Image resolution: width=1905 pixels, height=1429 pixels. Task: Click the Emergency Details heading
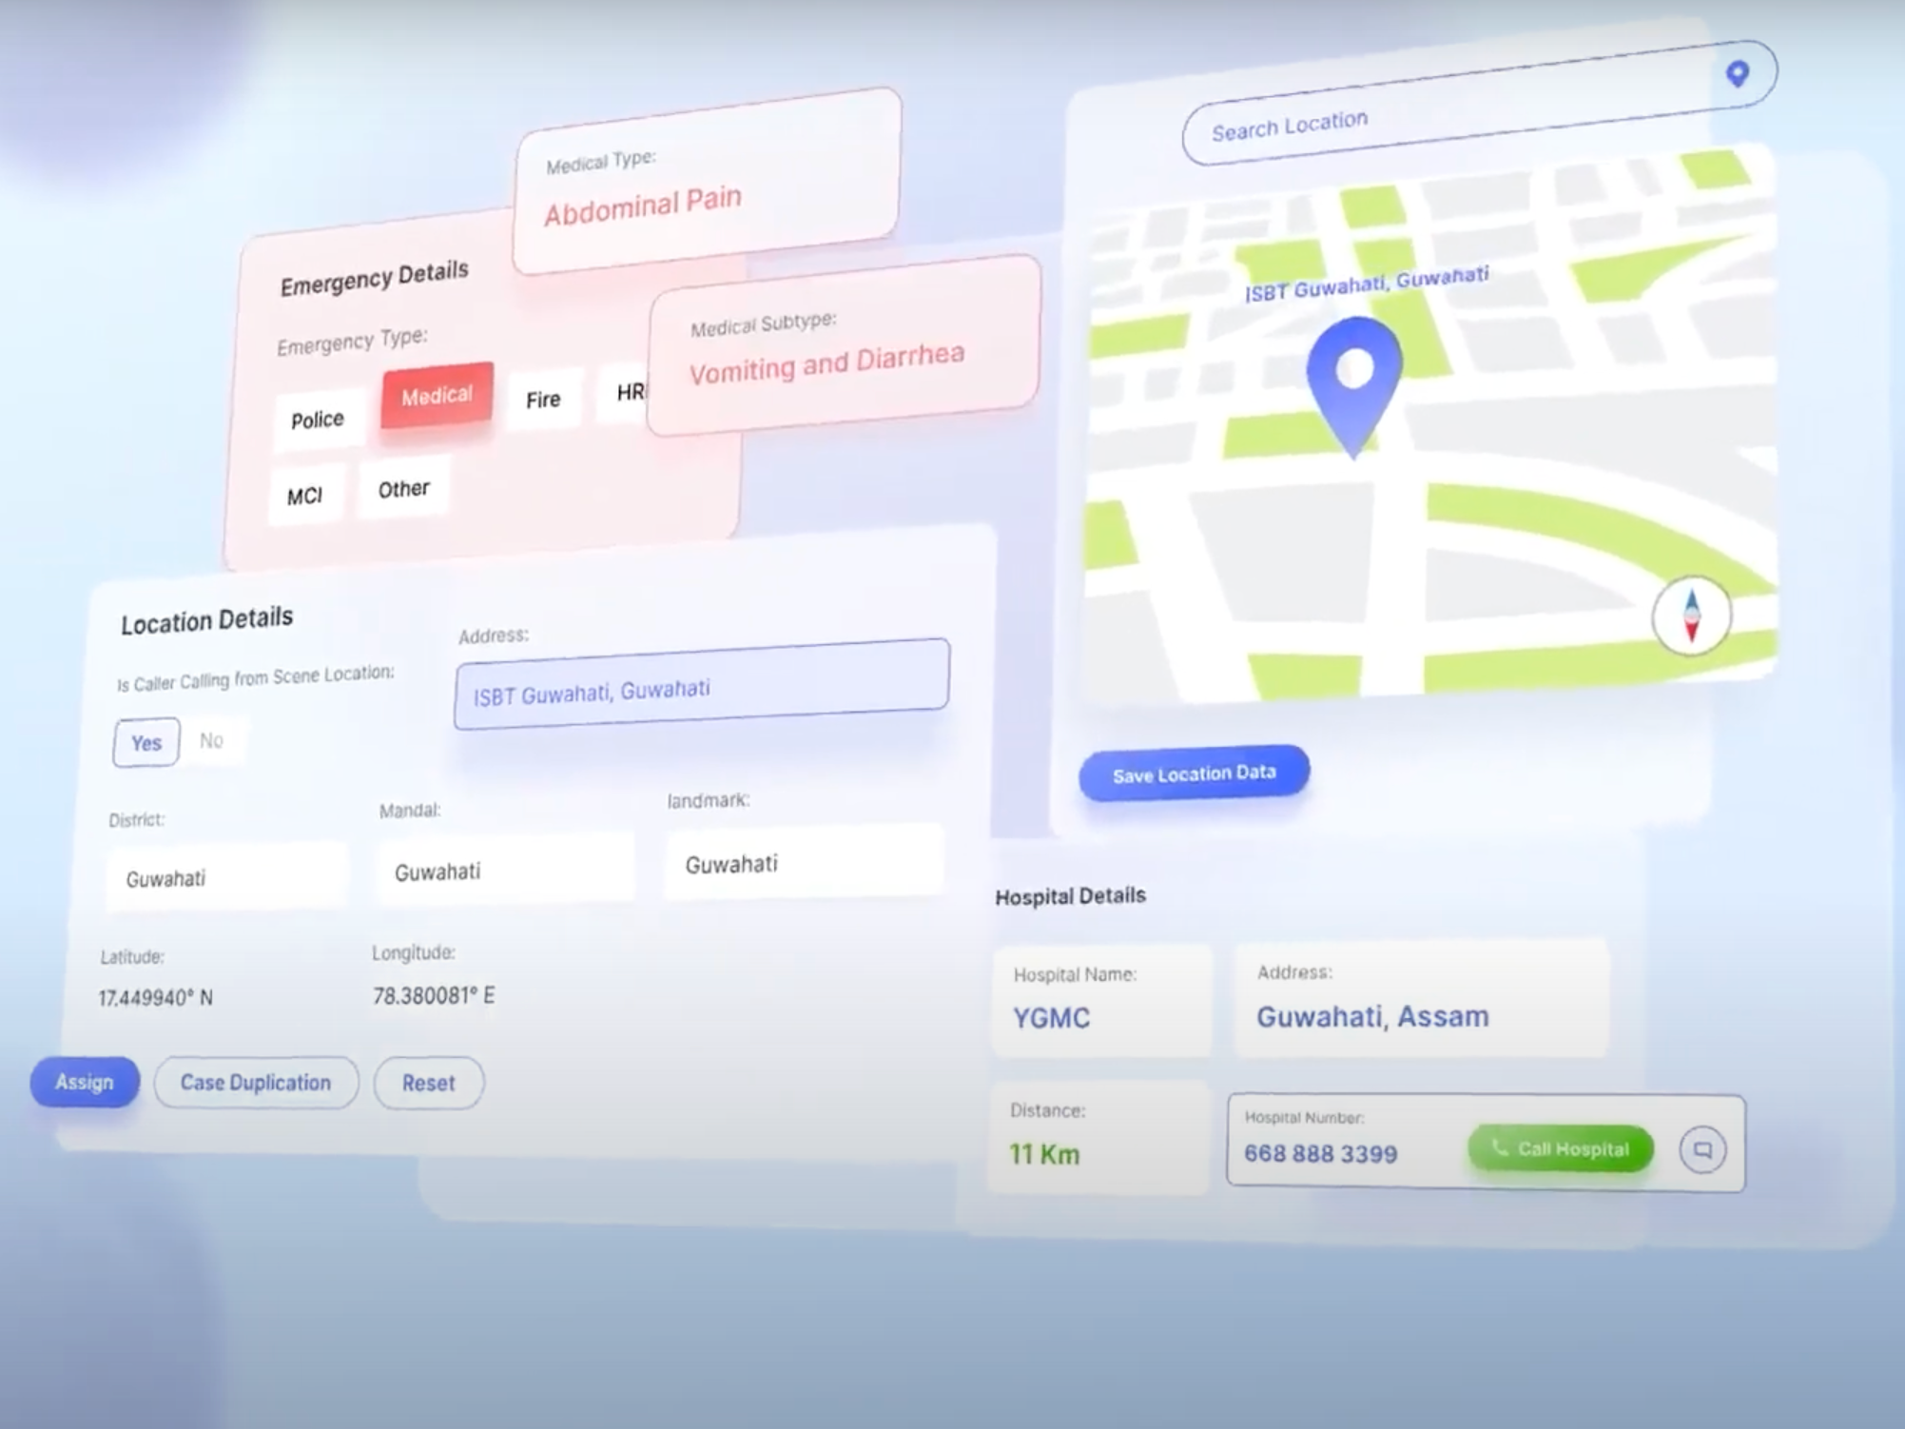tap(374, 278)
